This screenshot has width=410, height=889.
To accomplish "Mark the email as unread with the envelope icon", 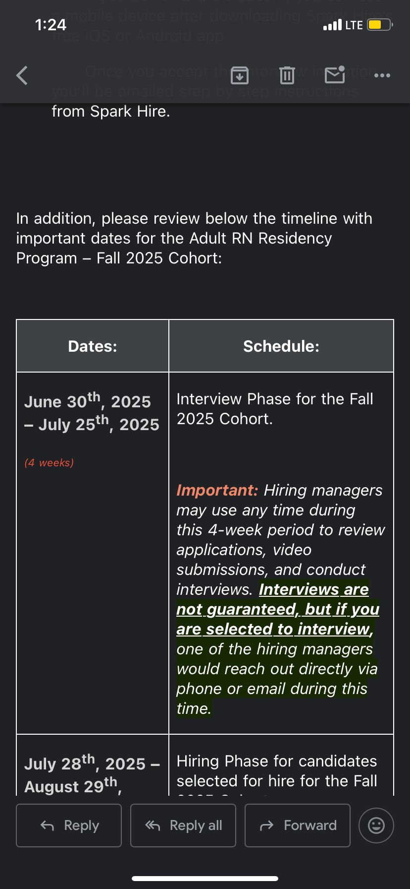I will (x=335, y=75).
